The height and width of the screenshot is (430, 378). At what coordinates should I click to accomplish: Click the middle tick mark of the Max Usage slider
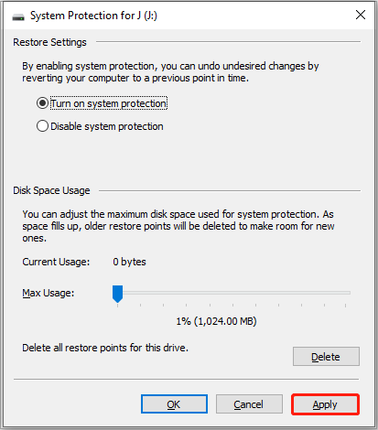pos(232,305)
